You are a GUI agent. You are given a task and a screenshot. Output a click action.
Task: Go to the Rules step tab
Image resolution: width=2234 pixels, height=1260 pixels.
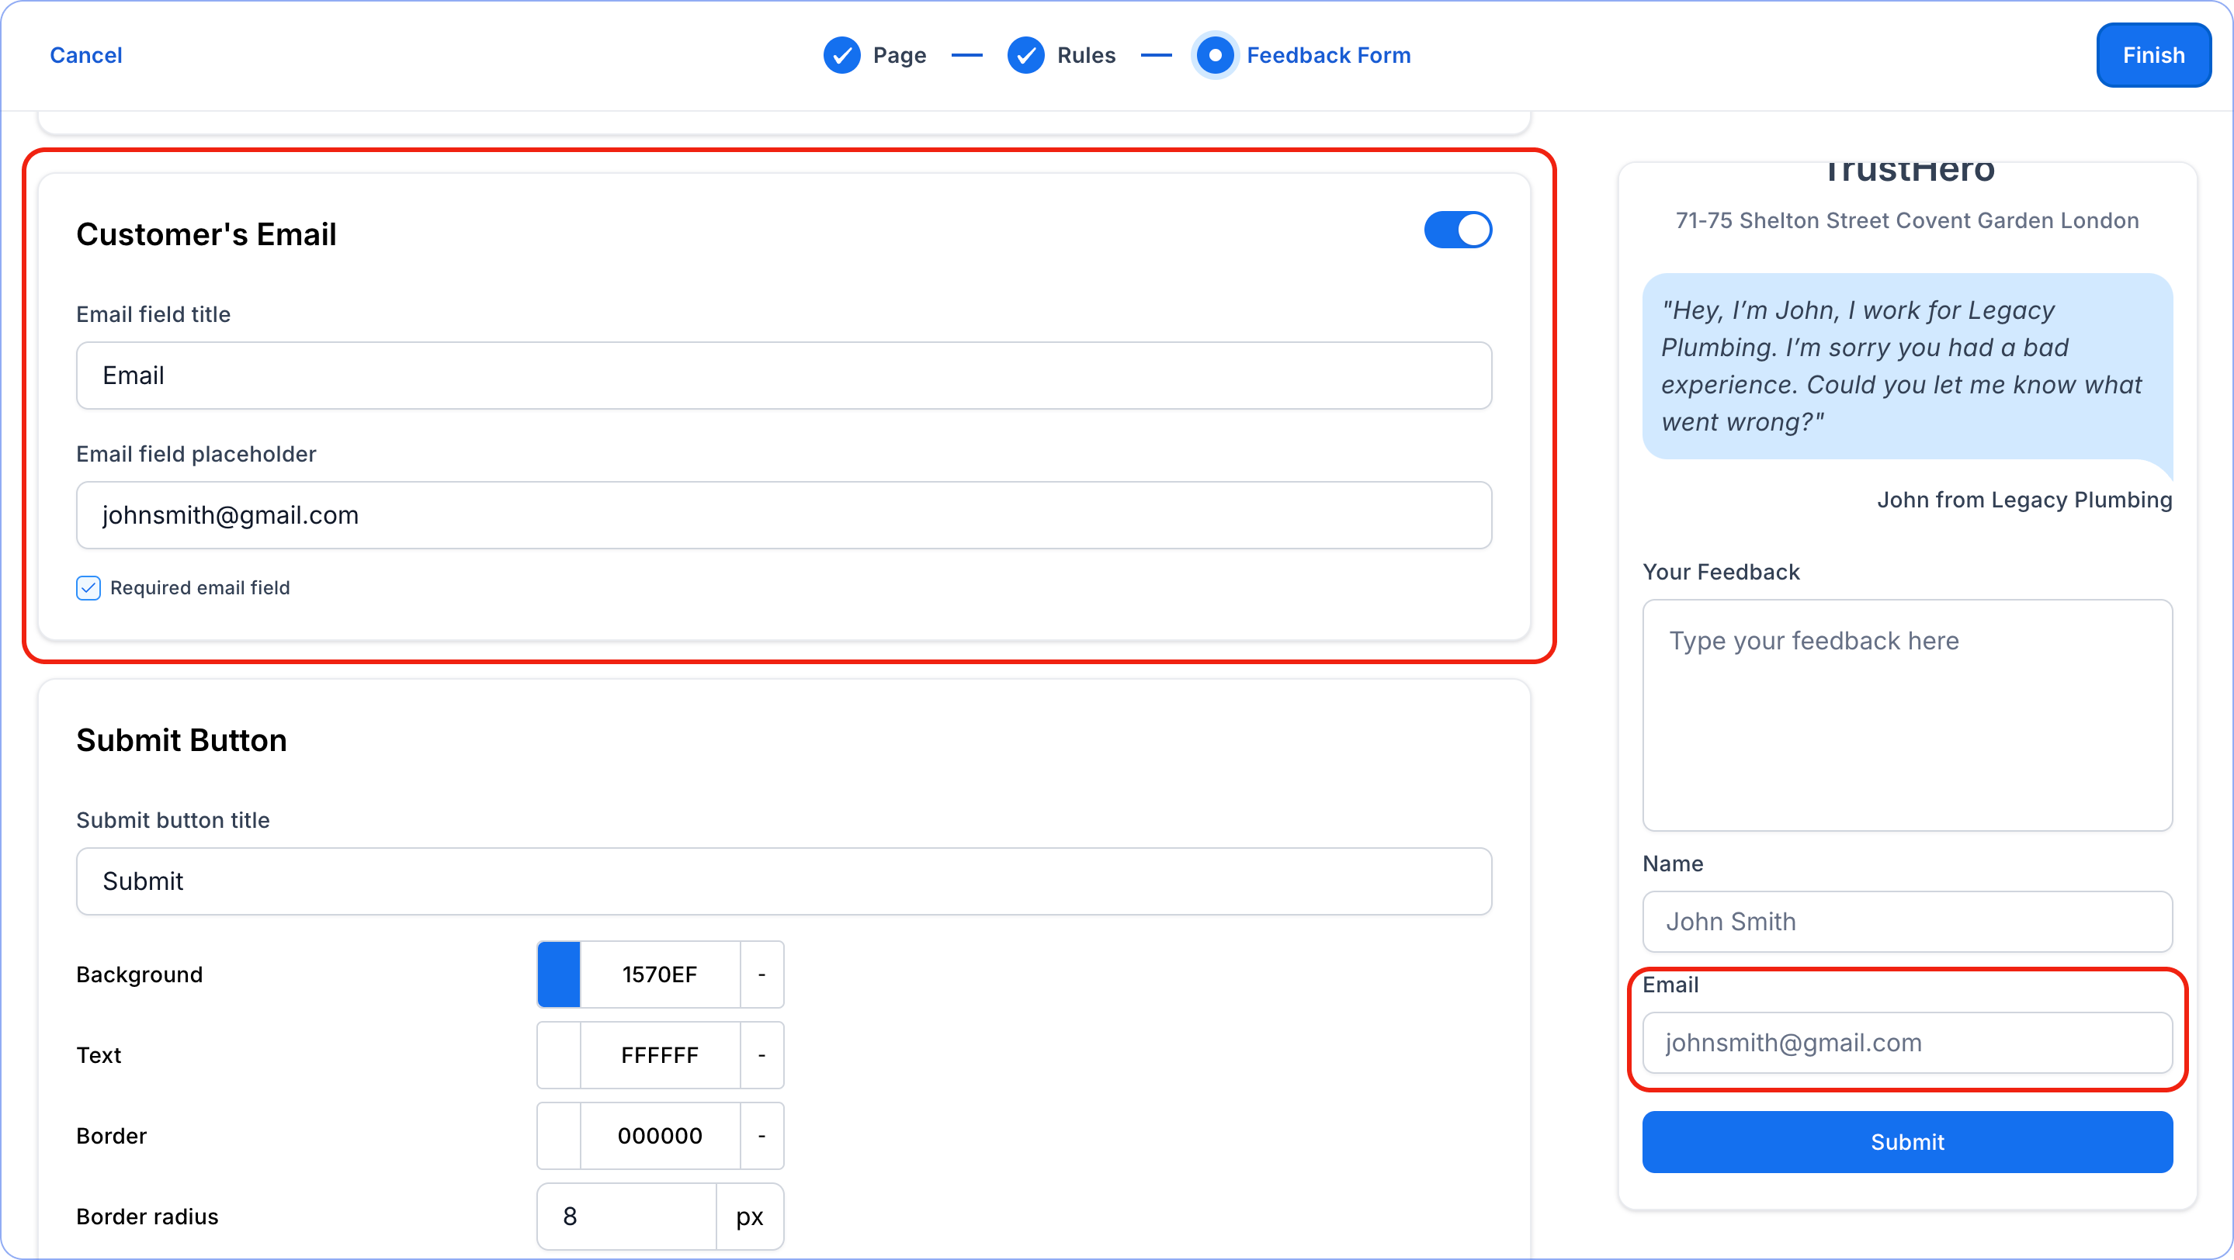click(1085, 55)
